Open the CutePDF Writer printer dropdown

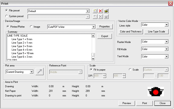(x=93, y=27)
